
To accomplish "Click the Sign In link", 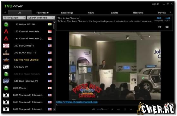I will (x=155, y=4).
